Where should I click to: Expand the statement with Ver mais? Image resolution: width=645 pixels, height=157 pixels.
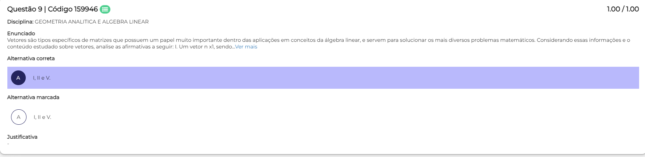[x=246, y=47]
